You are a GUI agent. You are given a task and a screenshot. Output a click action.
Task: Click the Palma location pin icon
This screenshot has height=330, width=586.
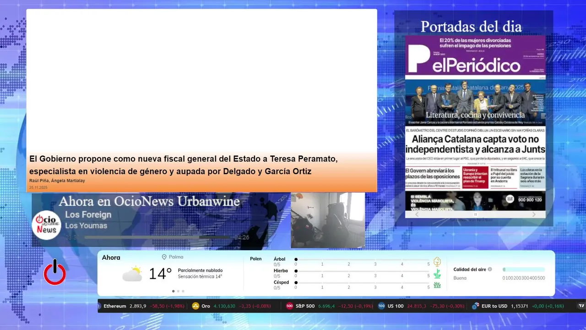(x=164, y=257)
